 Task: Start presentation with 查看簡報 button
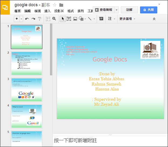pyautogui.click(x=103, y=10)
